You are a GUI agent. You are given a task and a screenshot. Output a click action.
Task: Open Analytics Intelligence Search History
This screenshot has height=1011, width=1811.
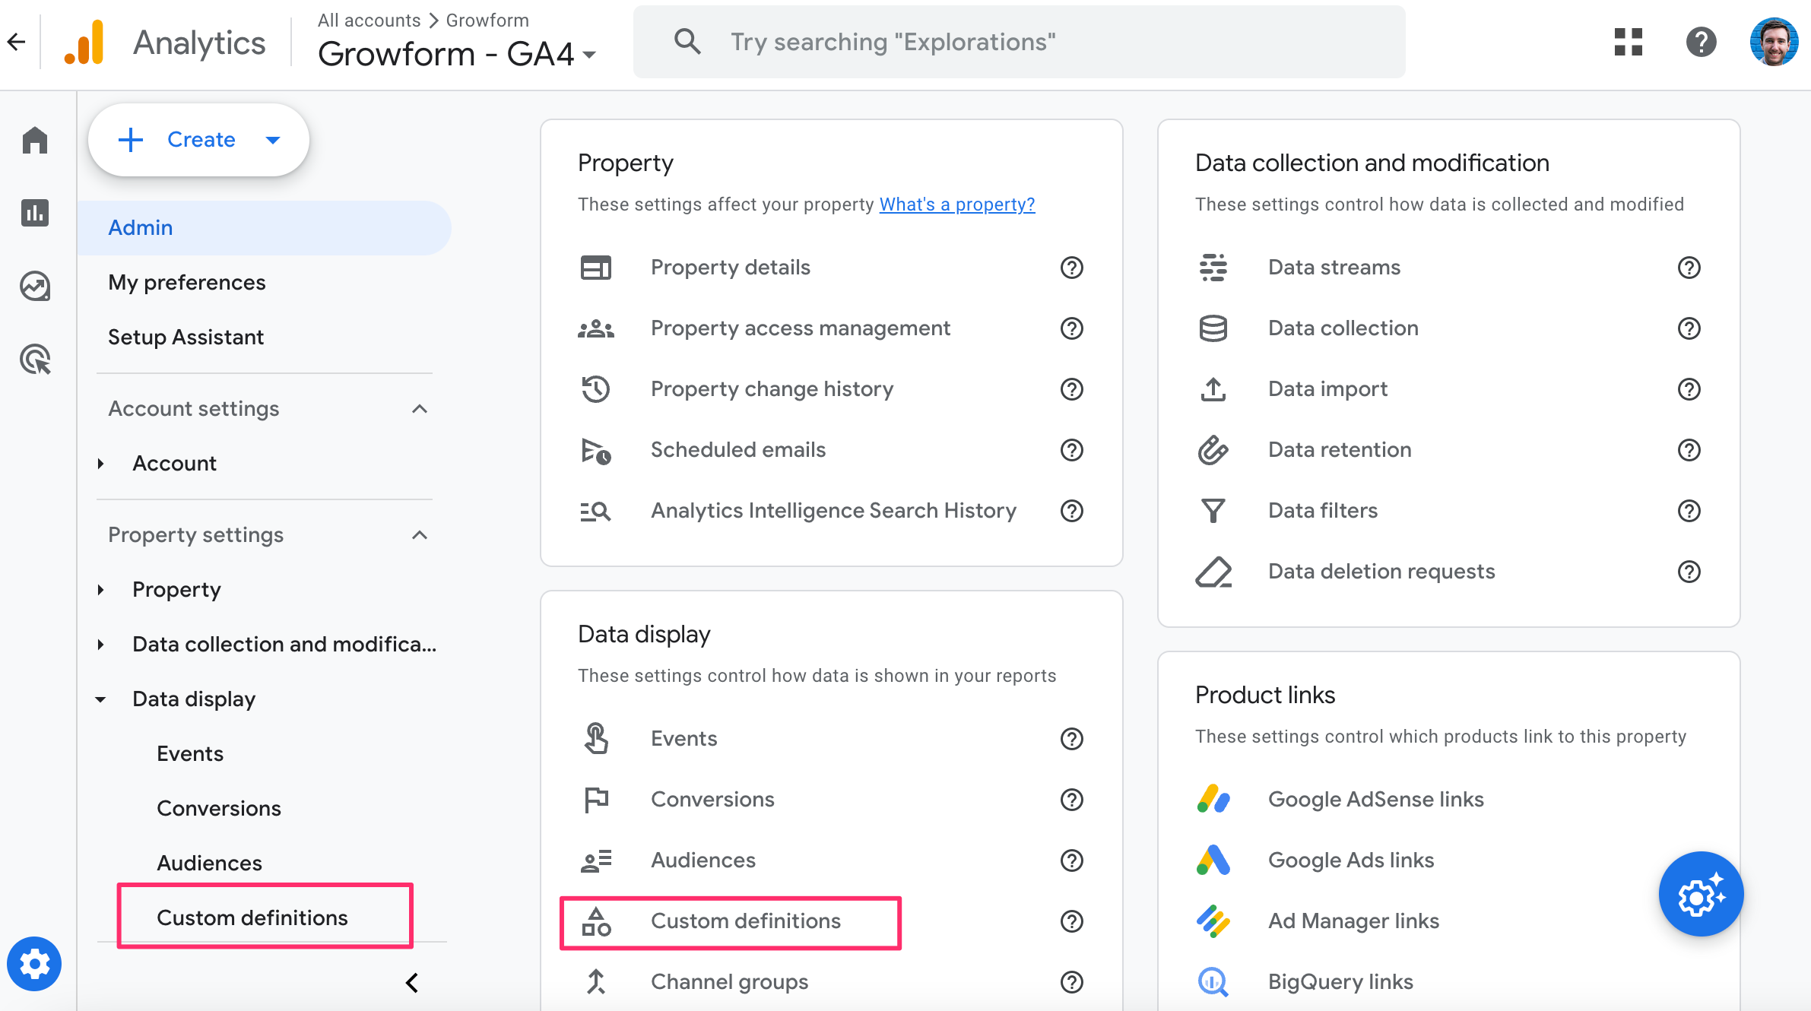tap(834, 511)
